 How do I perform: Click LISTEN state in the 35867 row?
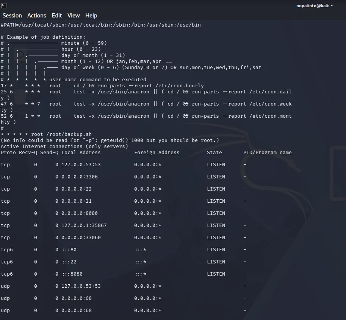(216, 225)
